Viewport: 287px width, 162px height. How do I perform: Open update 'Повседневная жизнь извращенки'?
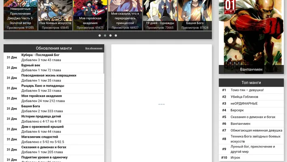point(49,75)
